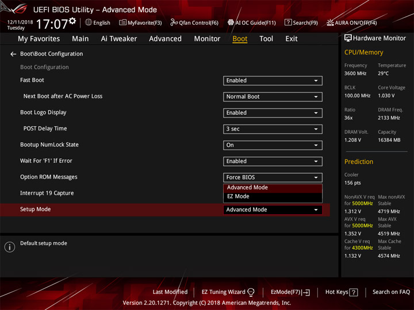Click the MyFavorite(F3) label
This screenshot has width=414, height=310.
145,22
